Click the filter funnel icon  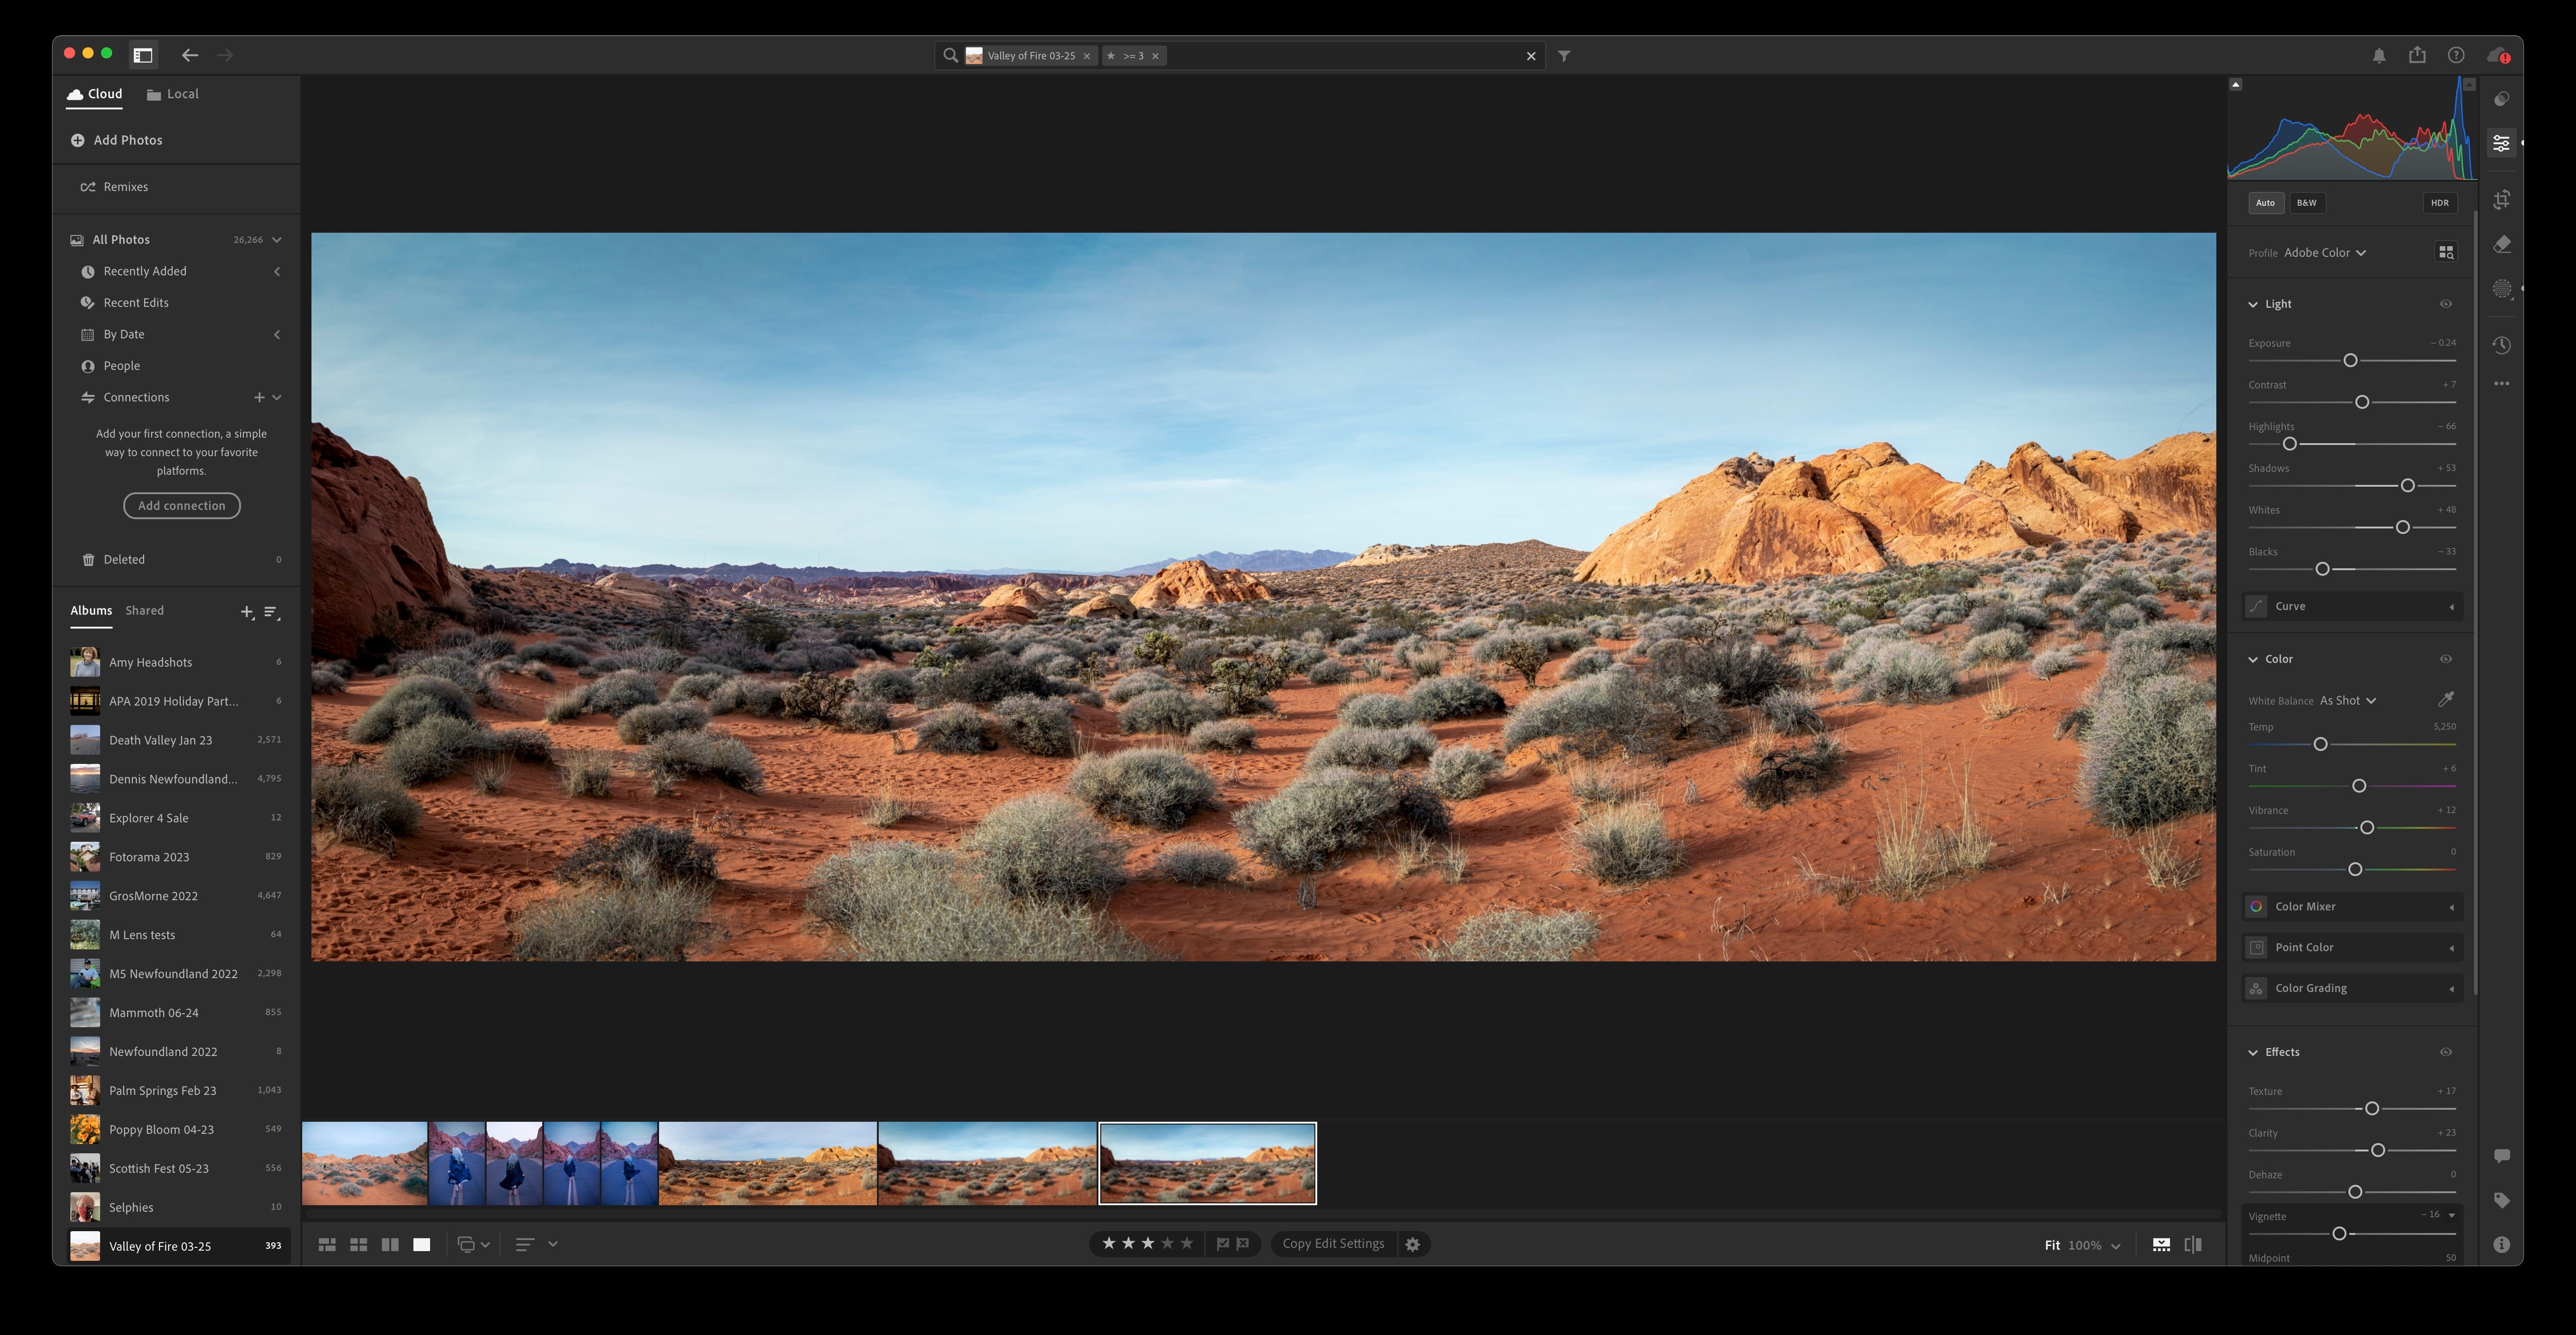pyautogui.click(x=1564, y=56)
